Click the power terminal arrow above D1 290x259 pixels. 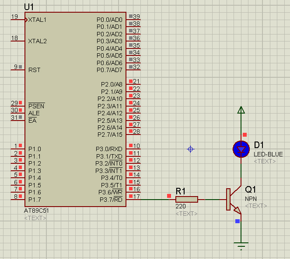pos(241,110)
